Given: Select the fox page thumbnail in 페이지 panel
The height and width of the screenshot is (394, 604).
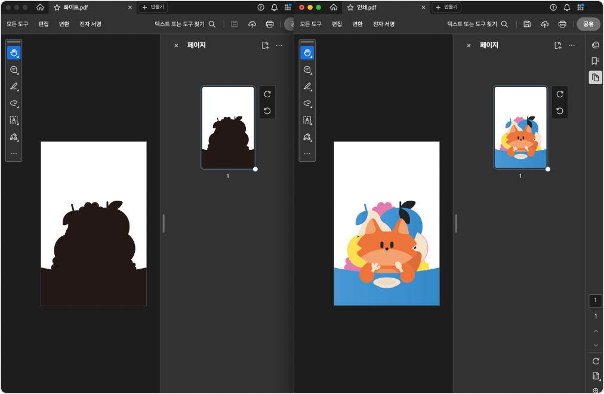Looking at the screenshot, I should click(x=520, y=127).
